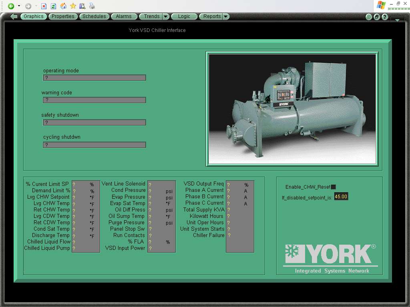Click the York chiller photo
410x307 pixels.
pos(292,109)
